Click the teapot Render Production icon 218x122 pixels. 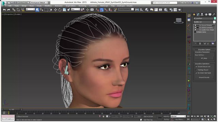pyautogui.click(x=180, y=10)
